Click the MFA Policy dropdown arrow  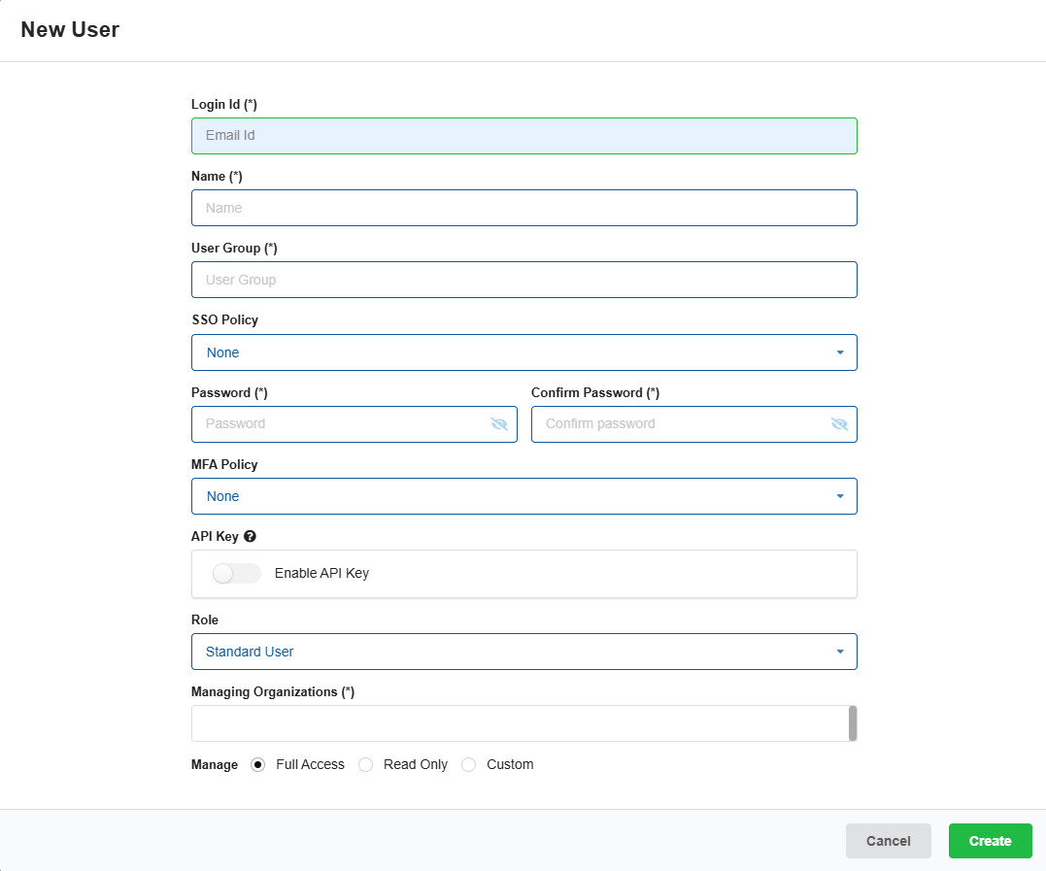(840, 496)
